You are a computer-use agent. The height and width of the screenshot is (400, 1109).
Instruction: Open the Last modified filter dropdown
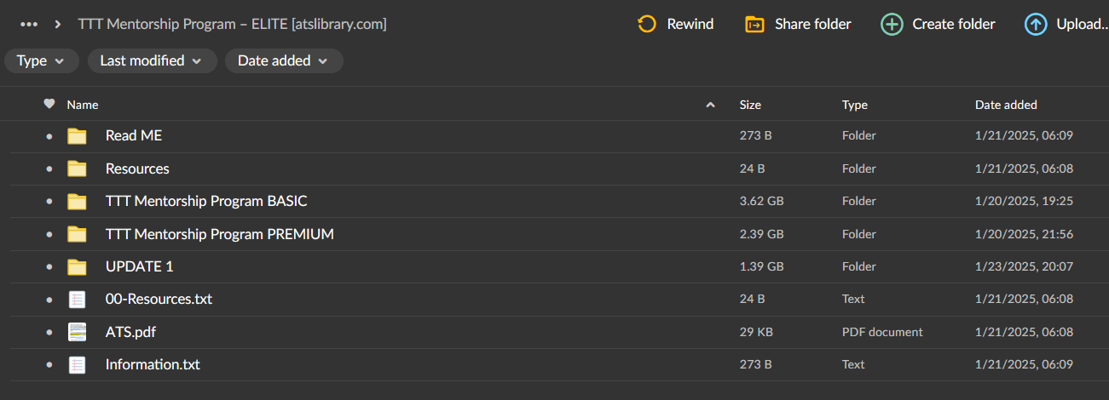pyautogui.click(x=151, y=60)
